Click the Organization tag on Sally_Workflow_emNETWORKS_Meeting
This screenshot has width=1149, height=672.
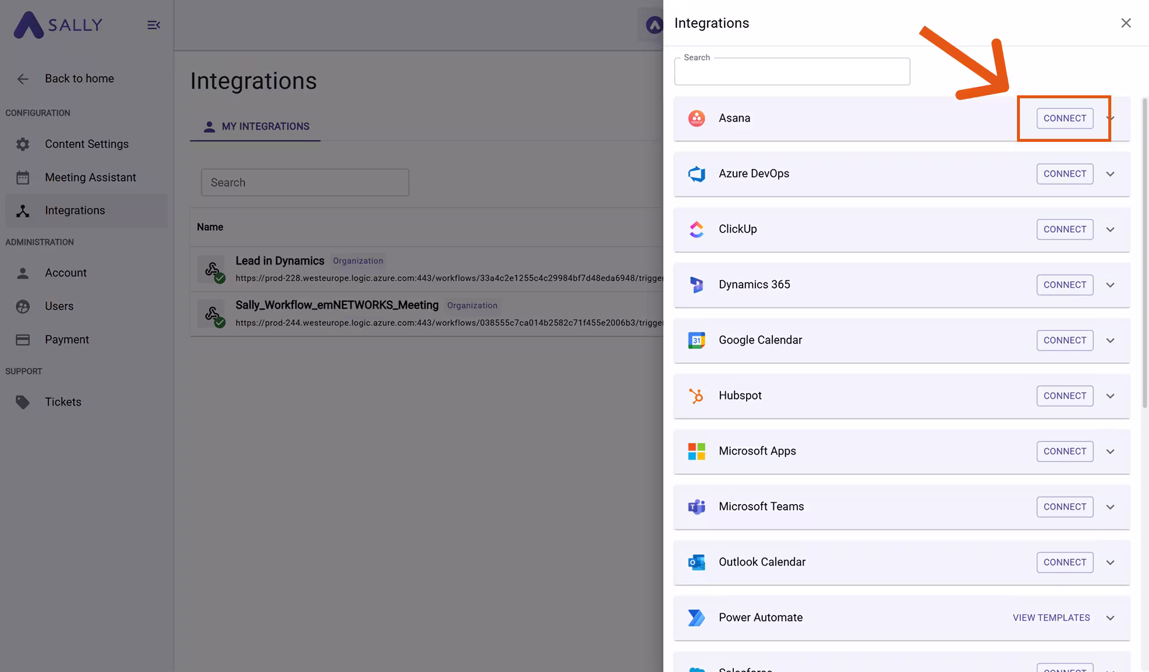coord(472,306)
